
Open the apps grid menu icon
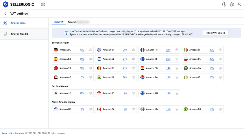tap(43, 4)
